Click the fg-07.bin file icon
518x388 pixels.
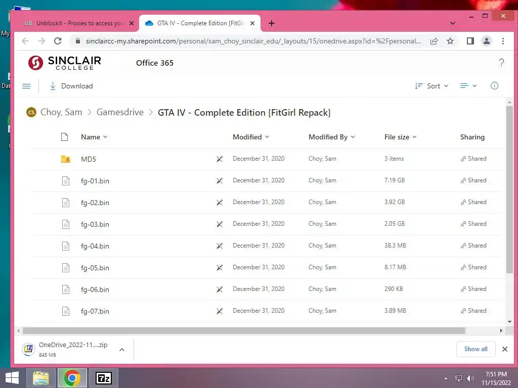tap(66, 311)
